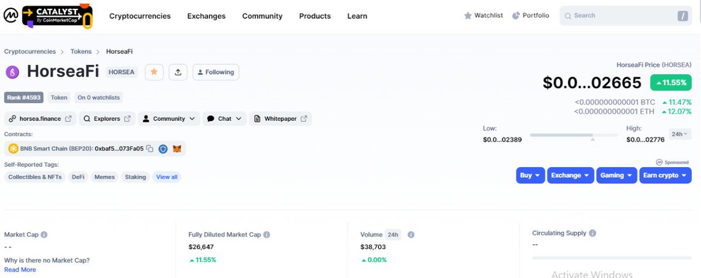Click the Cryptocurrencies breadcrumb link
Screen dimensions: 701x278
coord(30,52)
